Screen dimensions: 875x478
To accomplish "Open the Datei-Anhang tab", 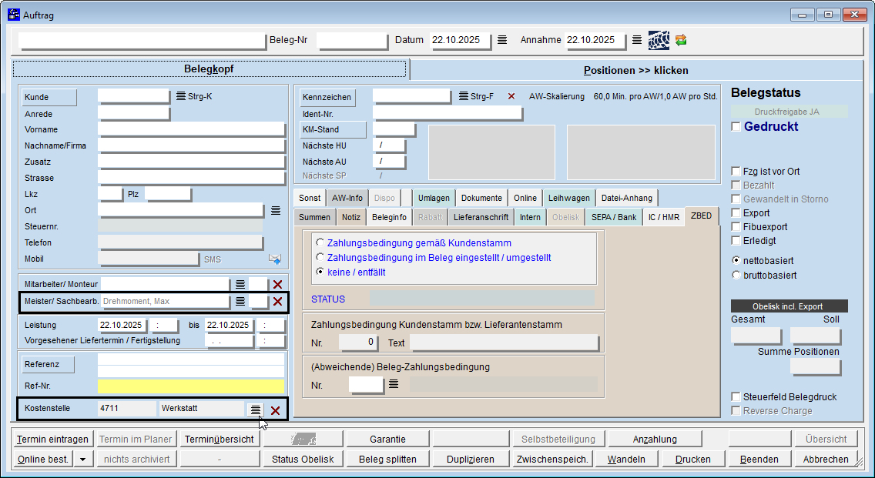I will [x=627, y=198].
